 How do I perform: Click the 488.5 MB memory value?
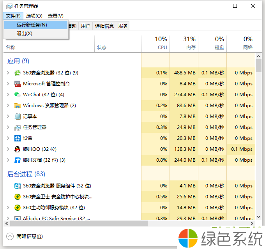tap(185, 73)
